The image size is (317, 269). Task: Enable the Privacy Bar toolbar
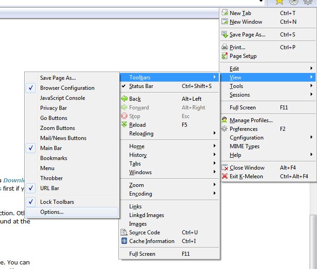72,108
